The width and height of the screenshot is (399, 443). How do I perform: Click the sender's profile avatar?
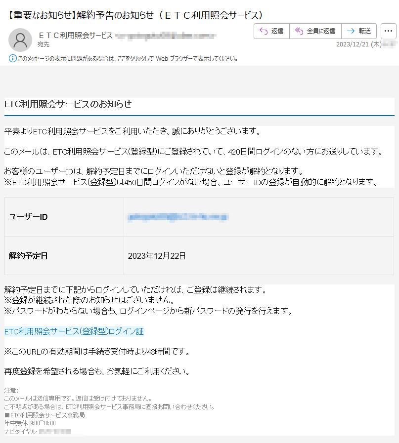pos(20,40)
